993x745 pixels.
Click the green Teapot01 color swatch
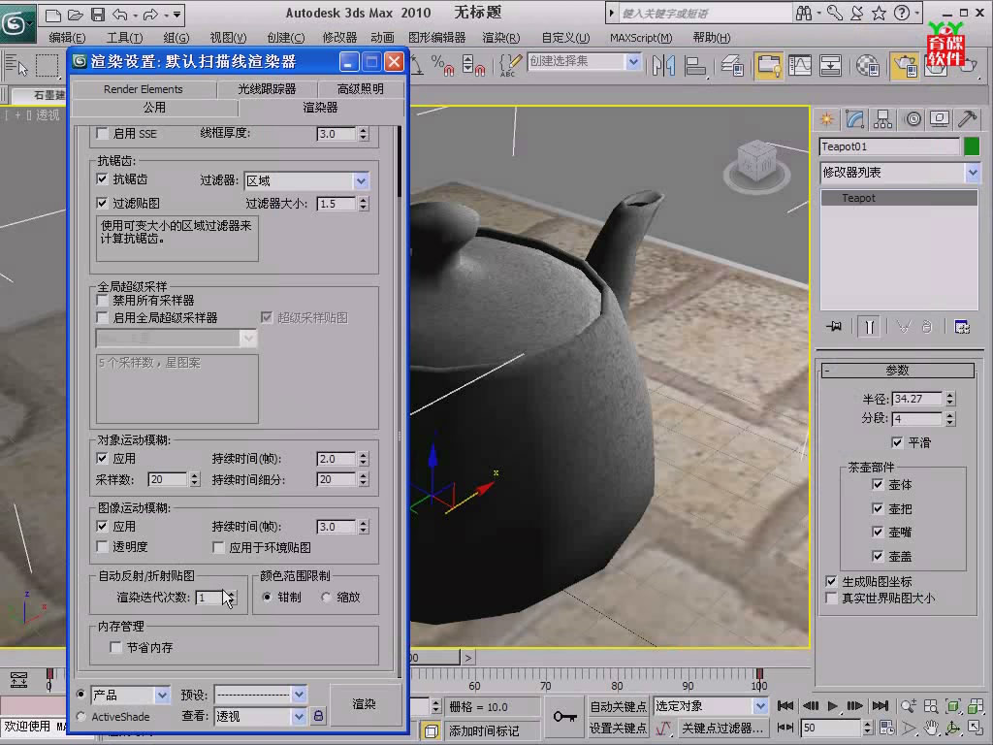pos(972,146)
